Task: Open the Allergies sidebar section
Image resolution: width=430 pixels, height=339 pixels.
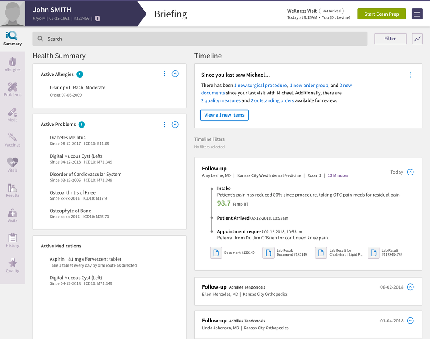Action: (x=12, y=64)
